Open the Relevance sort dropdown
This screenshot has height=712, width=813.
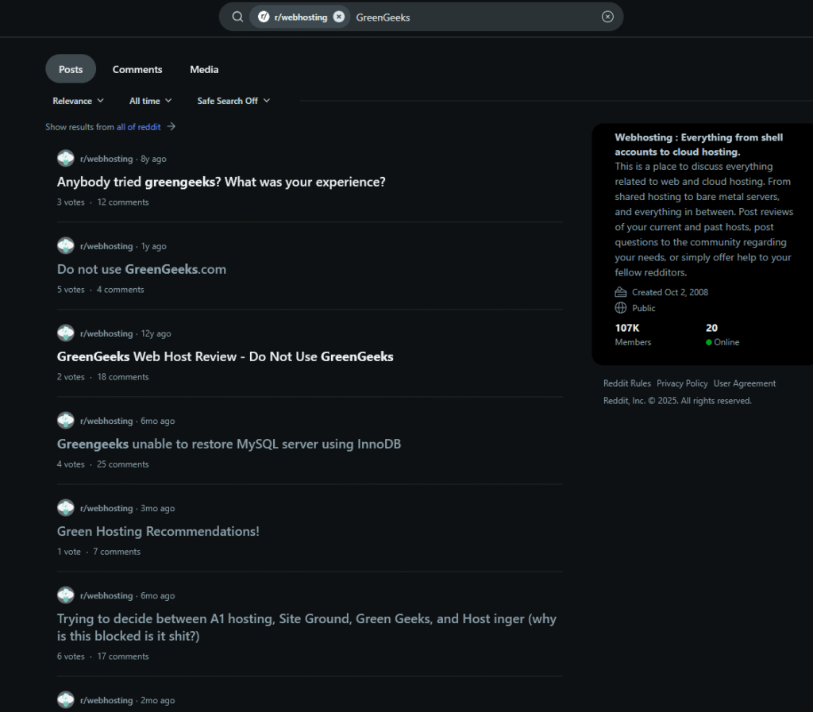tap(78, 101)
